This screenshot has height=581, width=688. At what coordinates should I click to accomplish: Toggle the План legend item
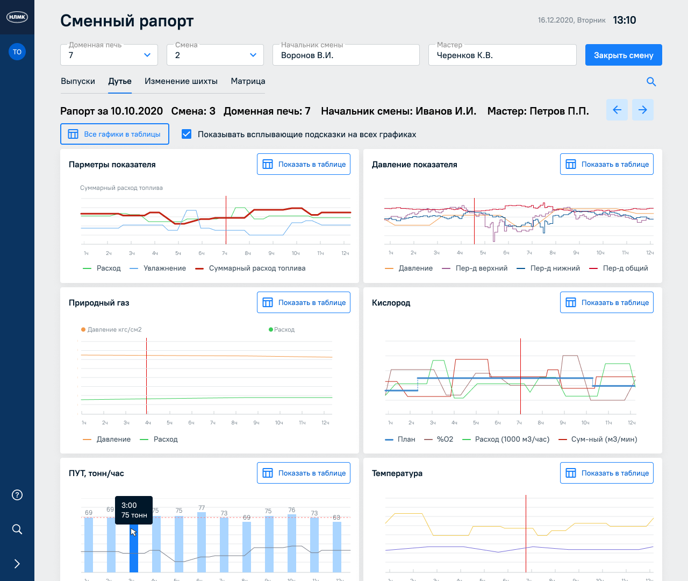[400, 439]
